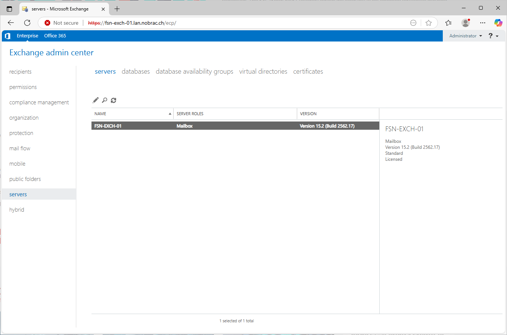
Task: Open the browser profile avatar
Action: [466, 23]
